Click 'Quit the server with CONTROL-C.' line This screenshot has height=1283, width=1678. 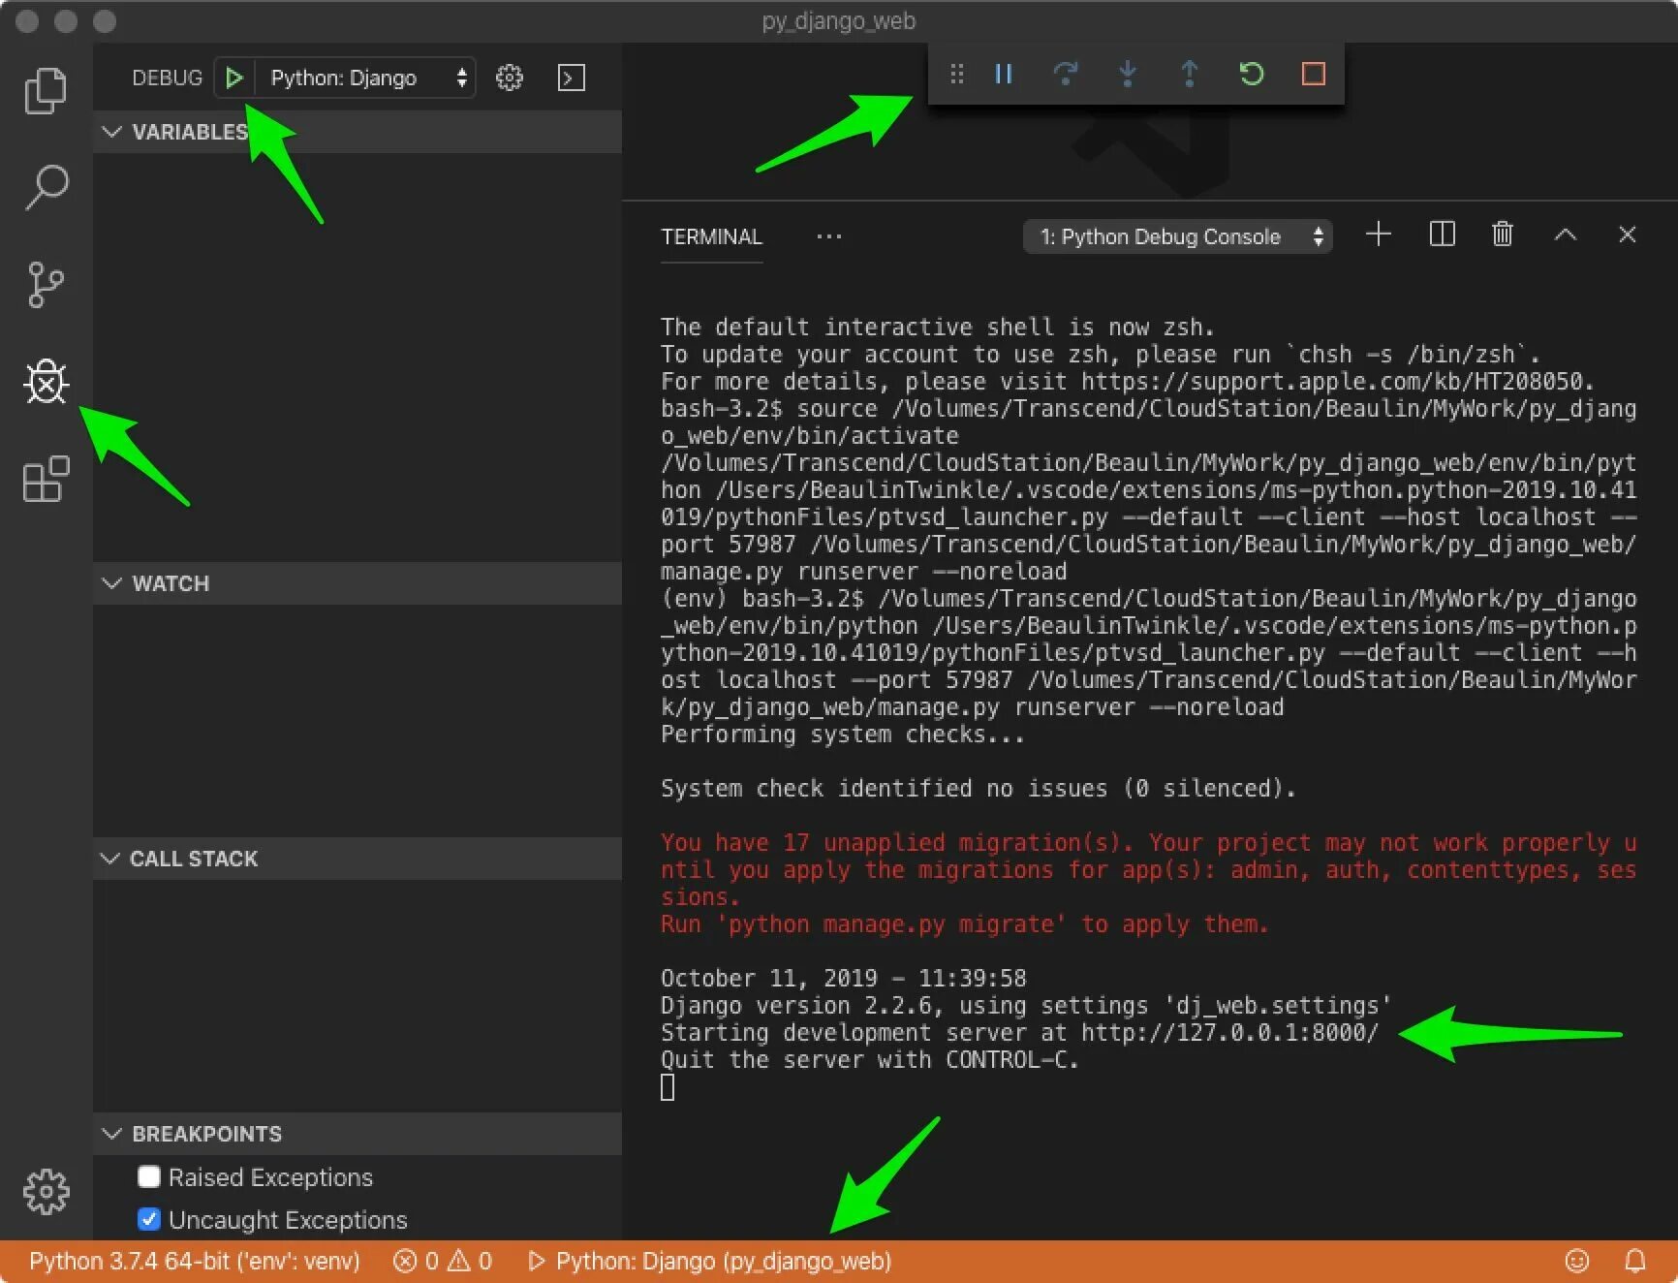869,1060
